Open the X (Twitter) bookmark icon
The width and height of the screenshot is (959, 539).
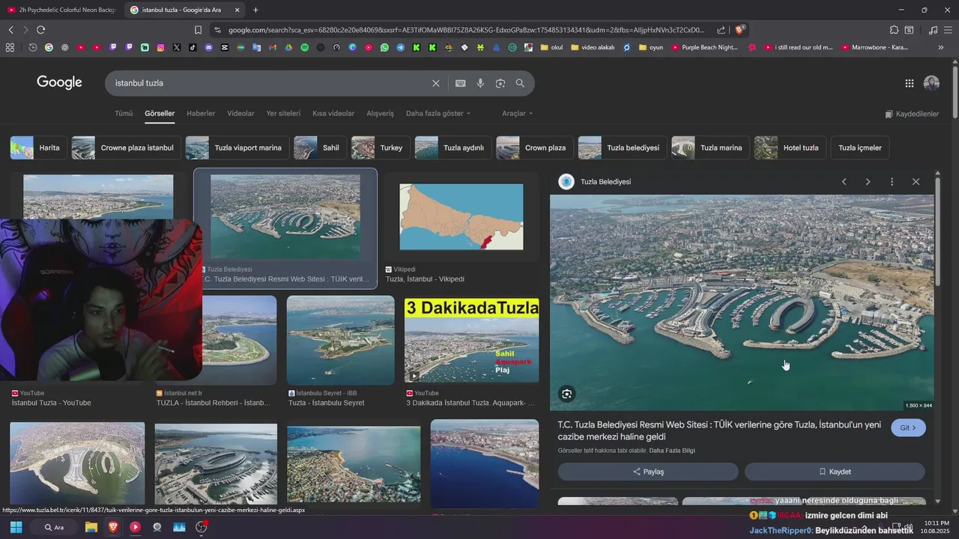point(177,47)
